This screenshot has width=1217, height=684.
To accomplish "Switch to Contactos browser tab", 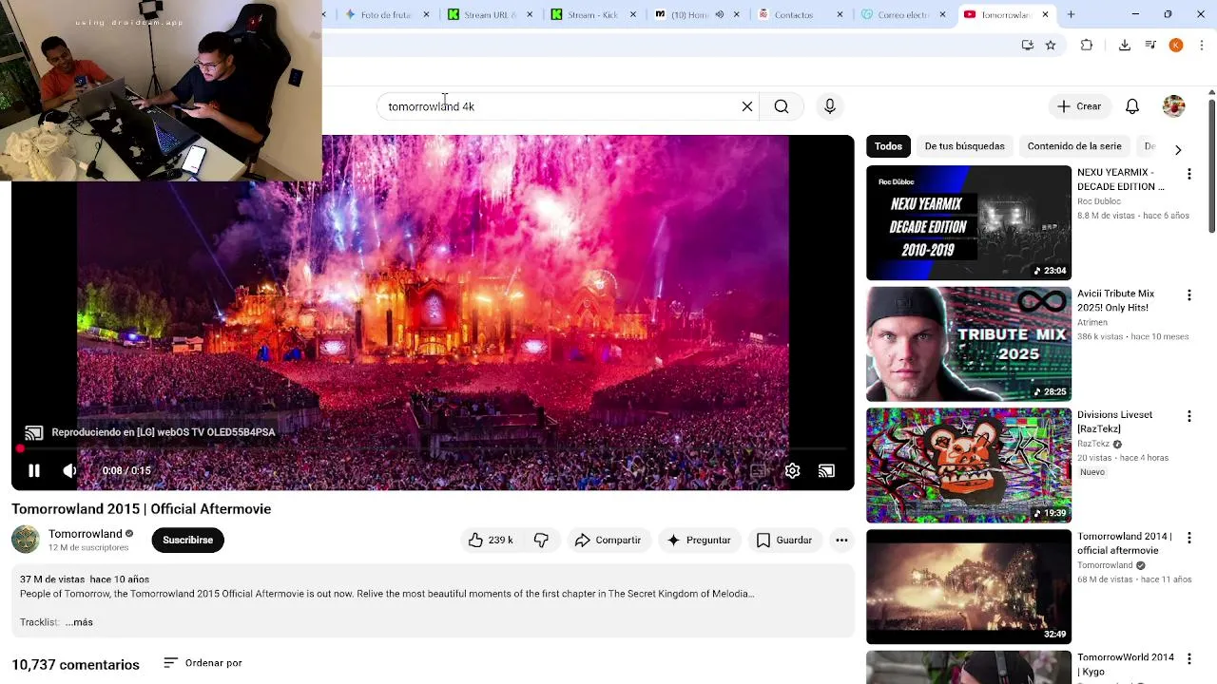I will pos(793,14).
